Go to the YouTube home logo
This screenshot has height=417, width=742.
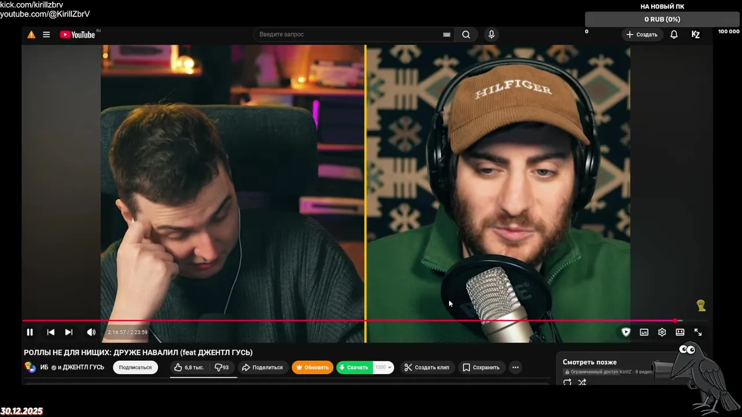(77, 35)
